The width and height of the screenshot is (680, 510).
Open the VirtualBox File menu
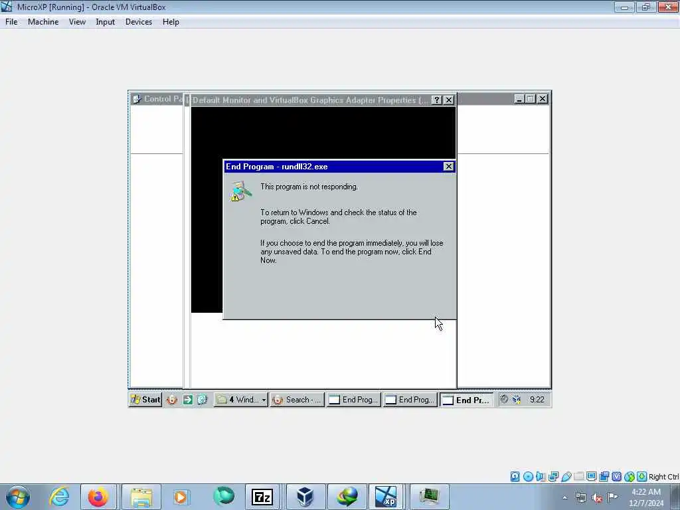11,22
